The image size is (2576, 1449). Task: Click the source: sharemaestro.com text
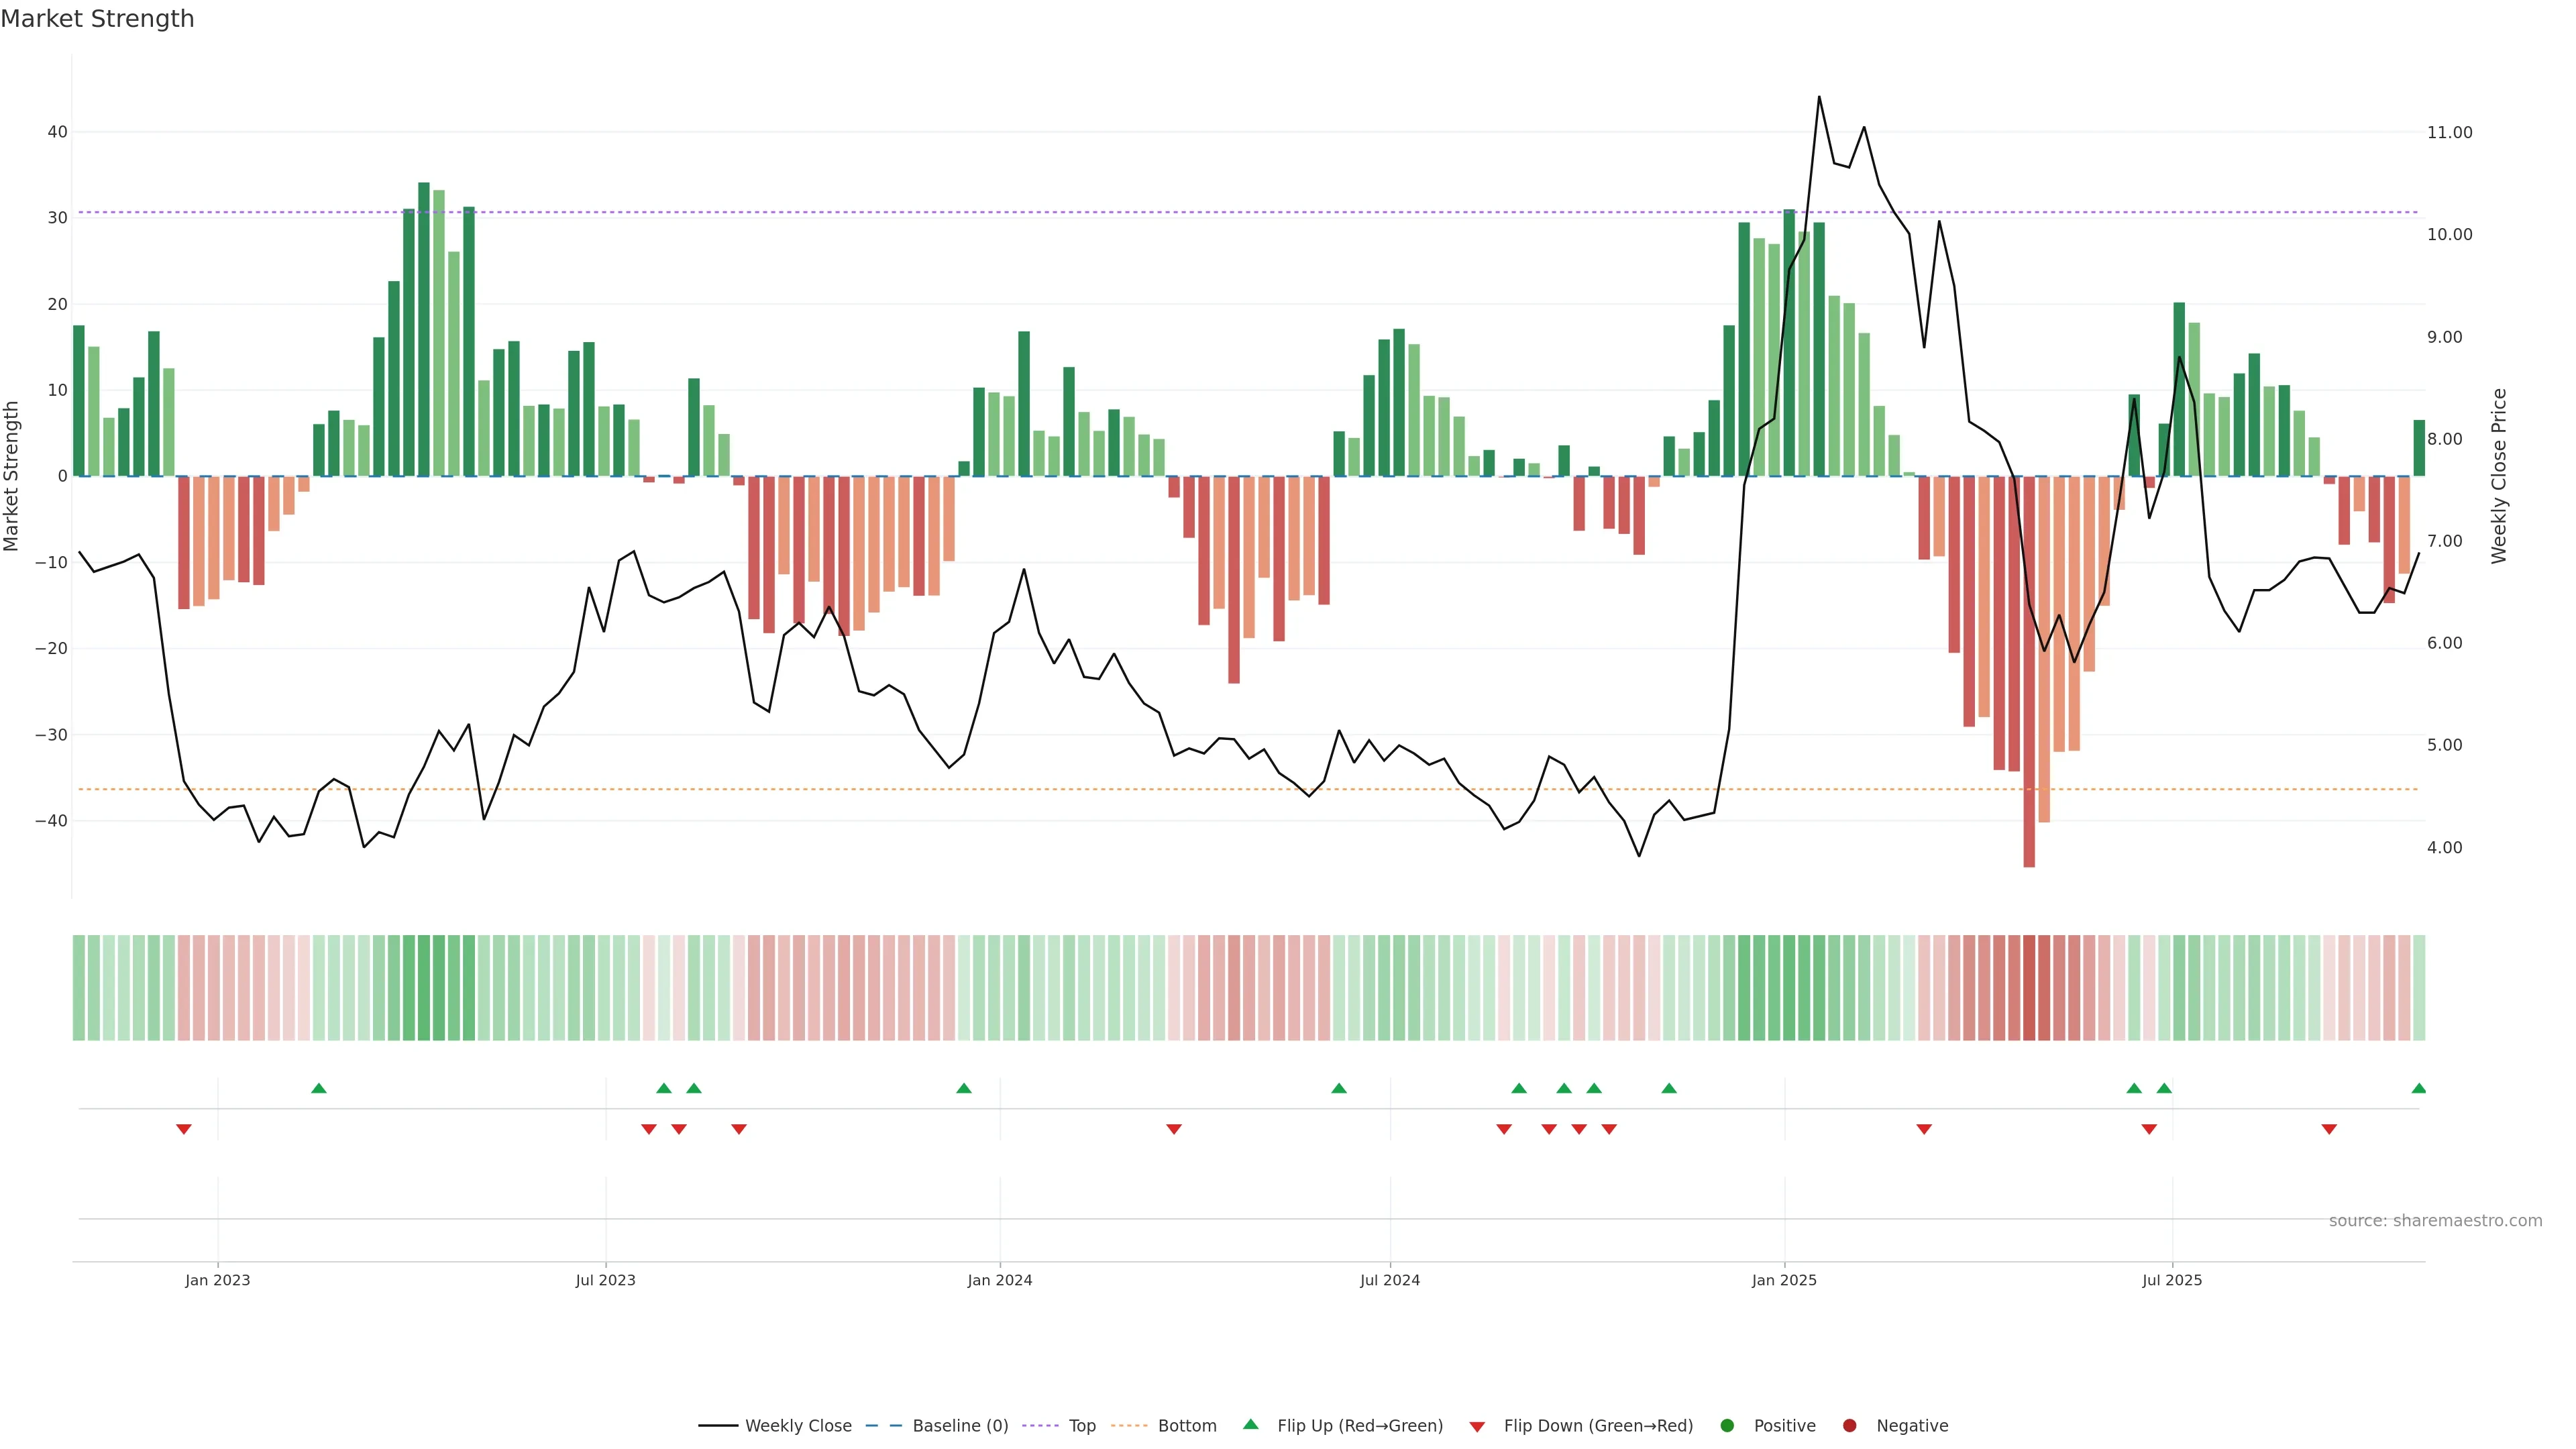[x=2435, y=1221]
